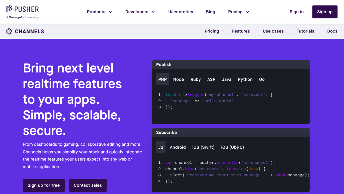Image resolution: width=344 pixels, height=194 pixels.
Task: Open User stories page
Action: pos(181,12)
